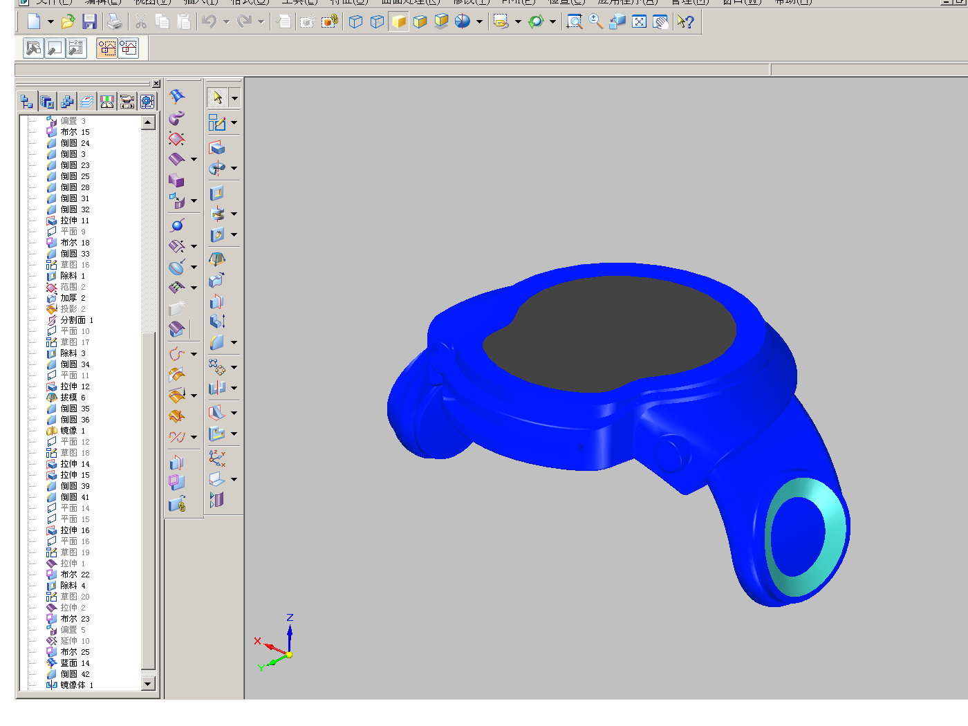Viewport: 968px width, 726px height.
Task: Open a file with the yellow folder icon
Action: click(68, 22)
